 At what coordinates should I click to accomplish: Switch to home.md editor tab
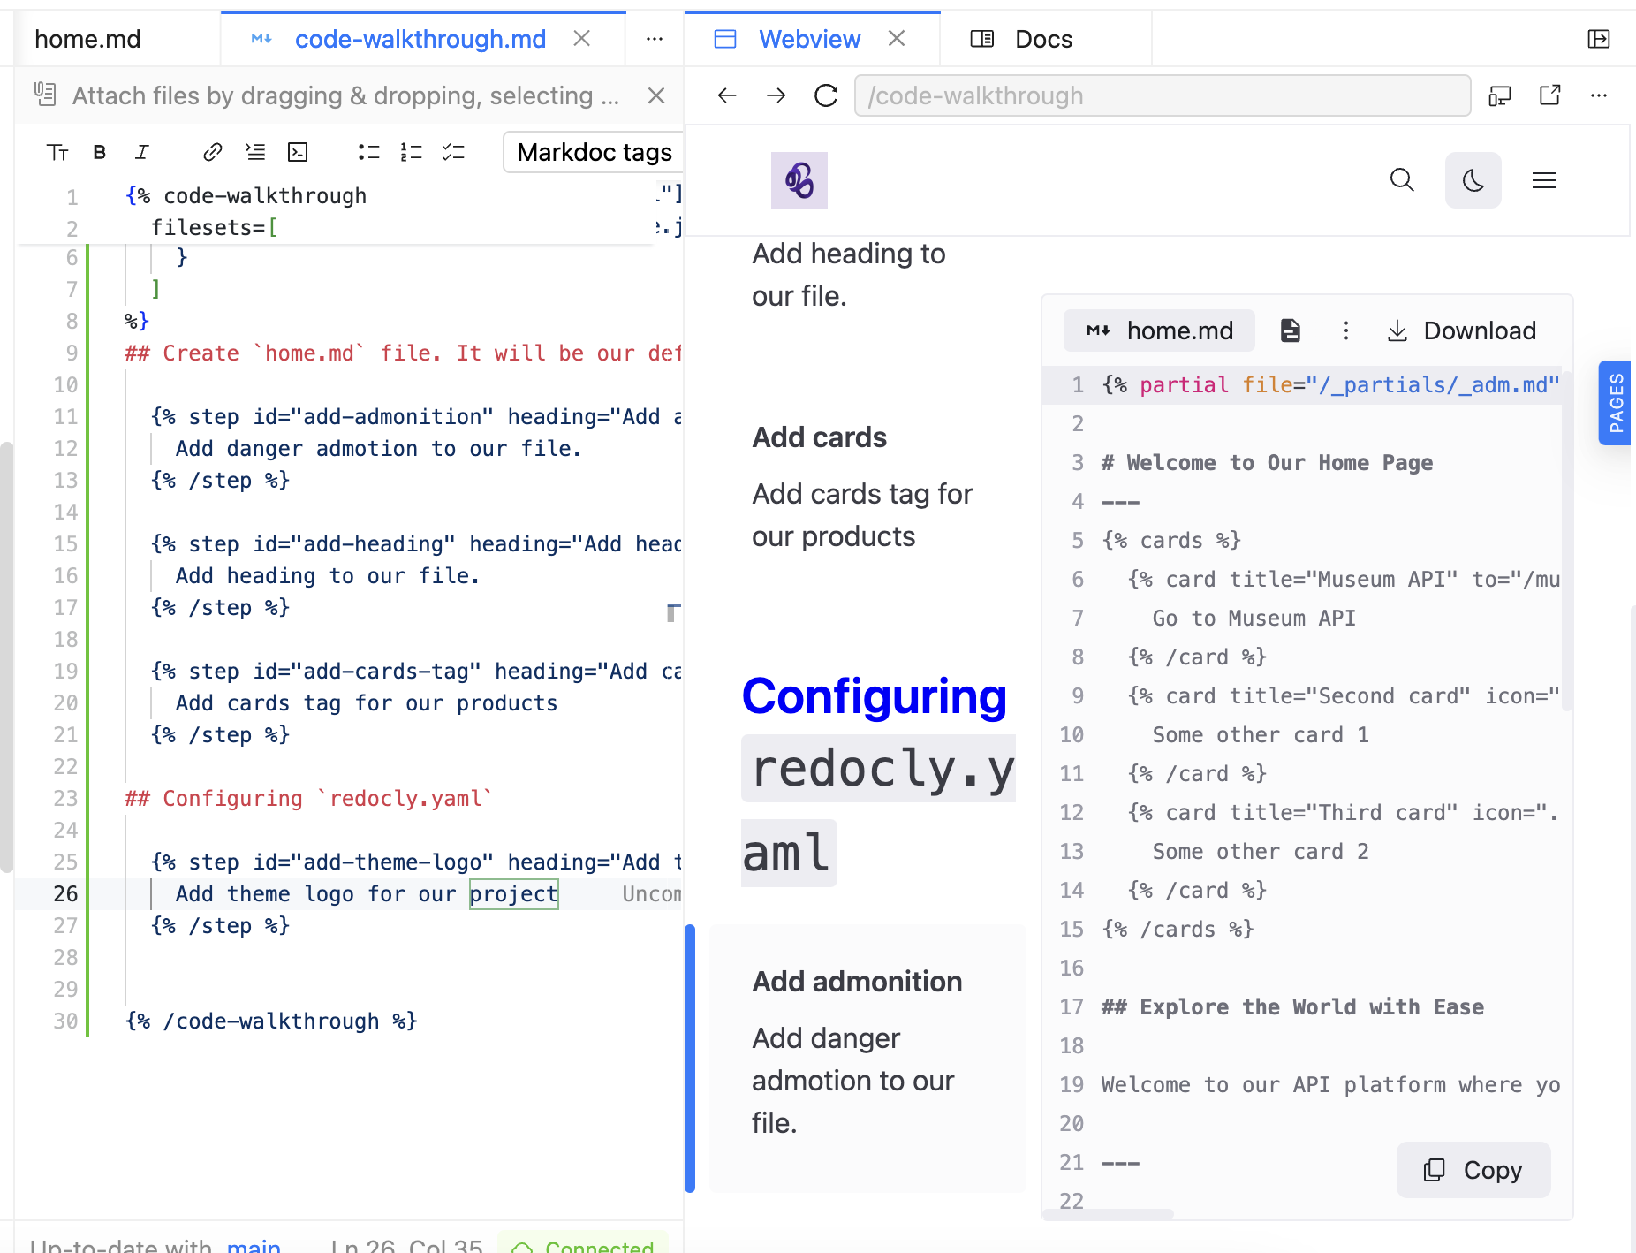coord(87,39)
